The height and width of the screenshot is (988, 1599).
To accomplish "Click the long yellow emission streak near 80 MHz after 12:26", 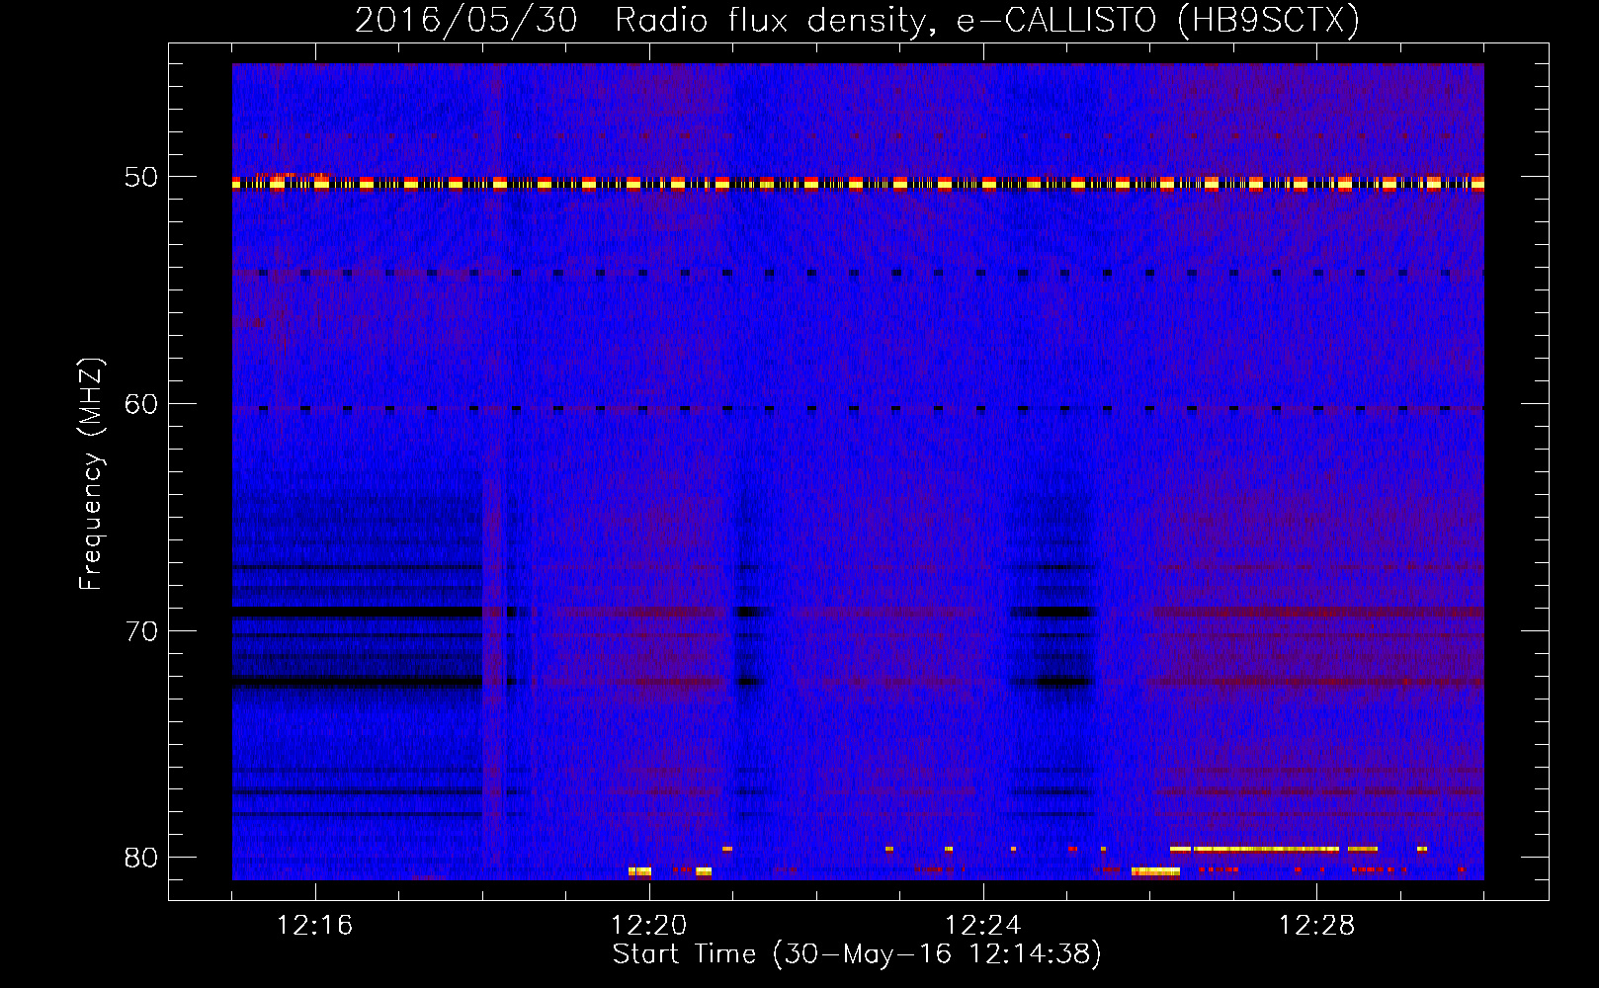I will pos(1254,849).
